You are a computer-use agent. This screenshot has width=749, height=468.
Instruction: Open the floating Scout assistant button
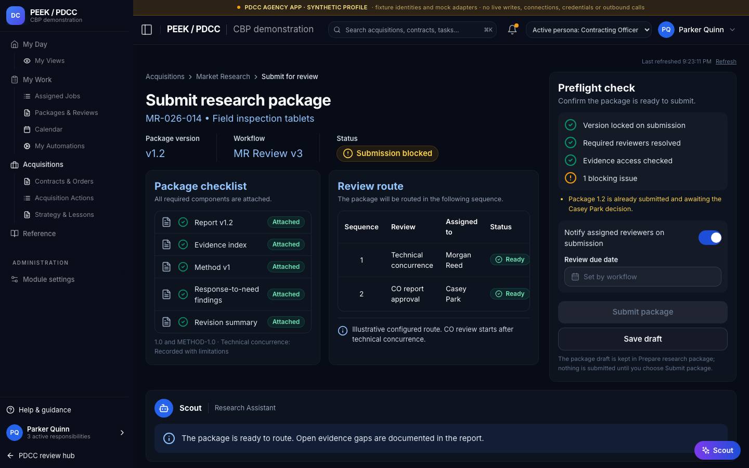(717, 450)
